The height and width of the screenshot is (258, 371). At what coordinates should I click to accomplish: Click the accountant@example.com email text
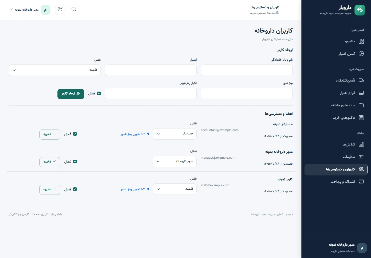(x=220, y=130)
